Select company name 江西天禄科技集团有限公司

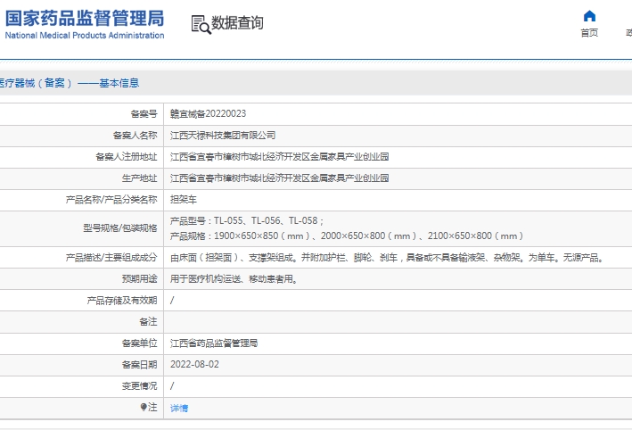(x=223, y=136)
